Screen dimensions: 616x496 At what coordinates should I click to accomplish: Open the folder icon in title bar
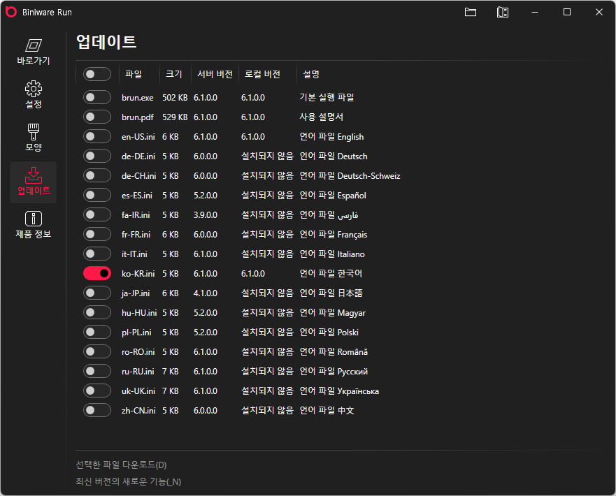(x=471, y=12)
